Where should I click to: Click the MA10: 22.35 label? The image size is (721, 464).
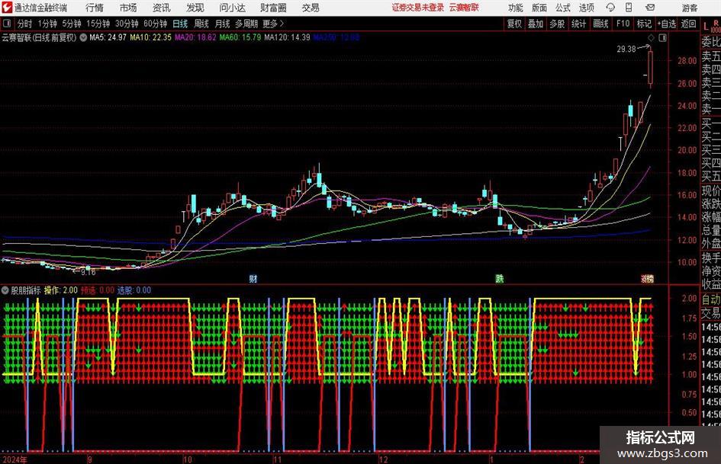click(x=151, y=37)
